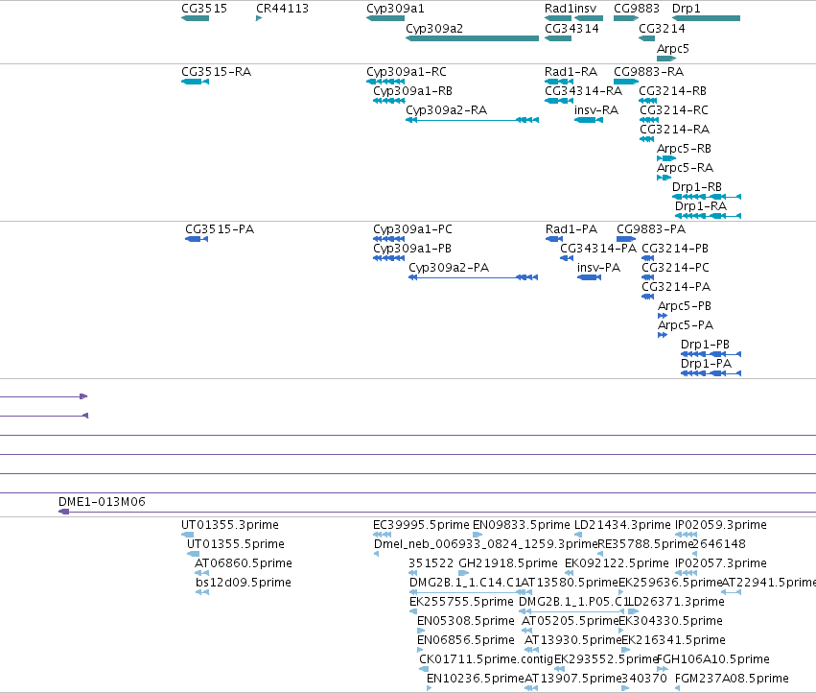The height and width of the screenshot is (693, 816).
Task: Select the DME1-013M06 clone label
Action: [102, 502]
